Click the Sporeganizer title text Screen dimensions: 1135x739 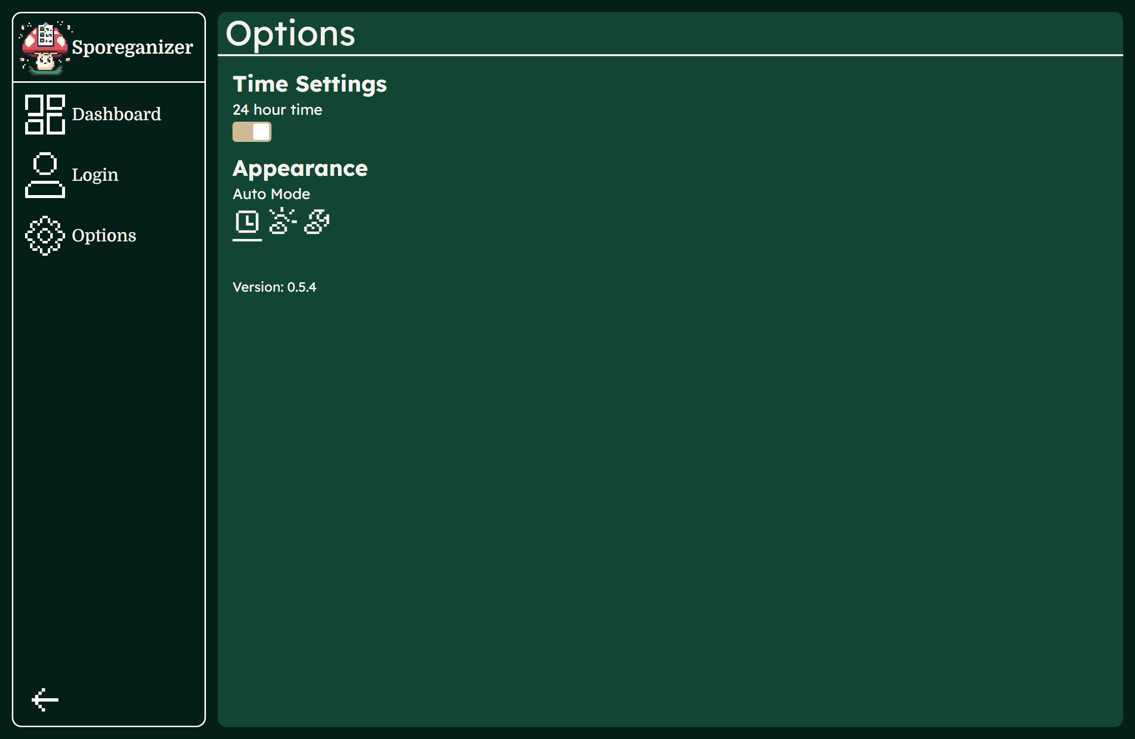coord(132,47)
